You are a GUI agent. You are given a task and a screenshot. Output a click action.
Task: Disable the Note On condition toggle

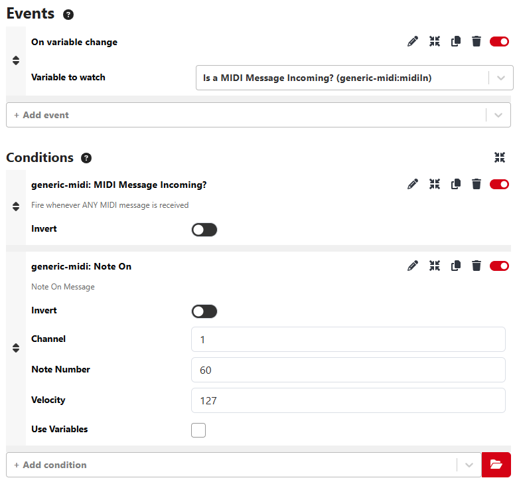499,266
